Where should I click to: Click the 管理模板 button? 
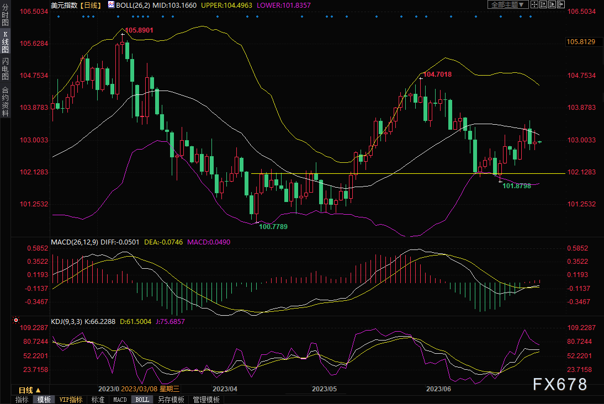[206, 400]
